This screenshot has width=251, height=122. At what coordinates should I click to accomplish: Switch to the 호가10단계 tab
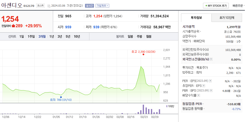[227, 18]
